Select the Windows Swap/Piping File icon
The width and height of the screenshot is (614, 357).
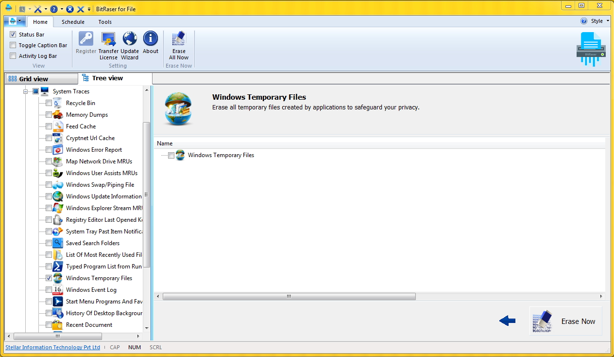coord(58,184)
